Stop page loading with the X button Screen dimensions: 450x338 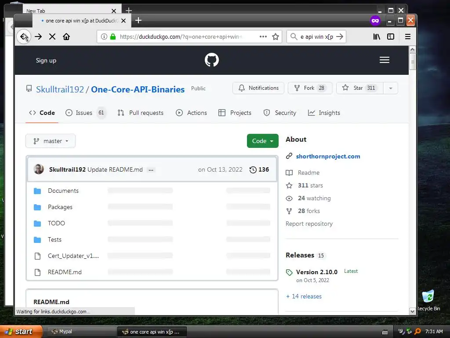52,37
